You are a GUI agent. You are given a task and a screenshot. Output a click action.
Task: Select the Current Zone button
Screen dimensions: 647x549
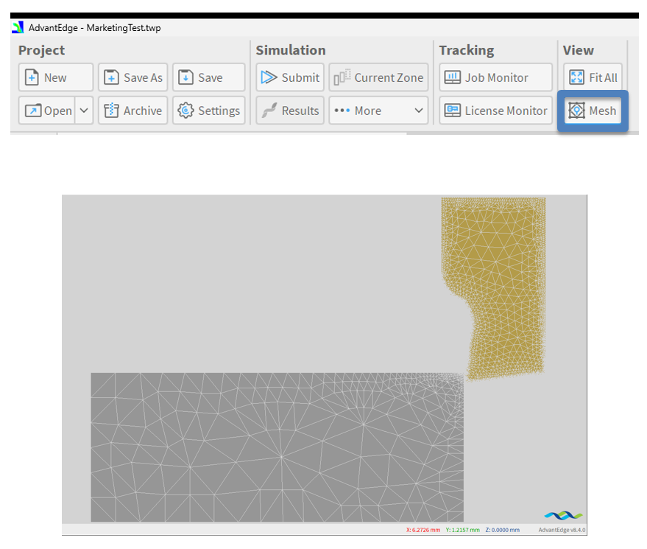pyautogui.click(x=378, y=77)
